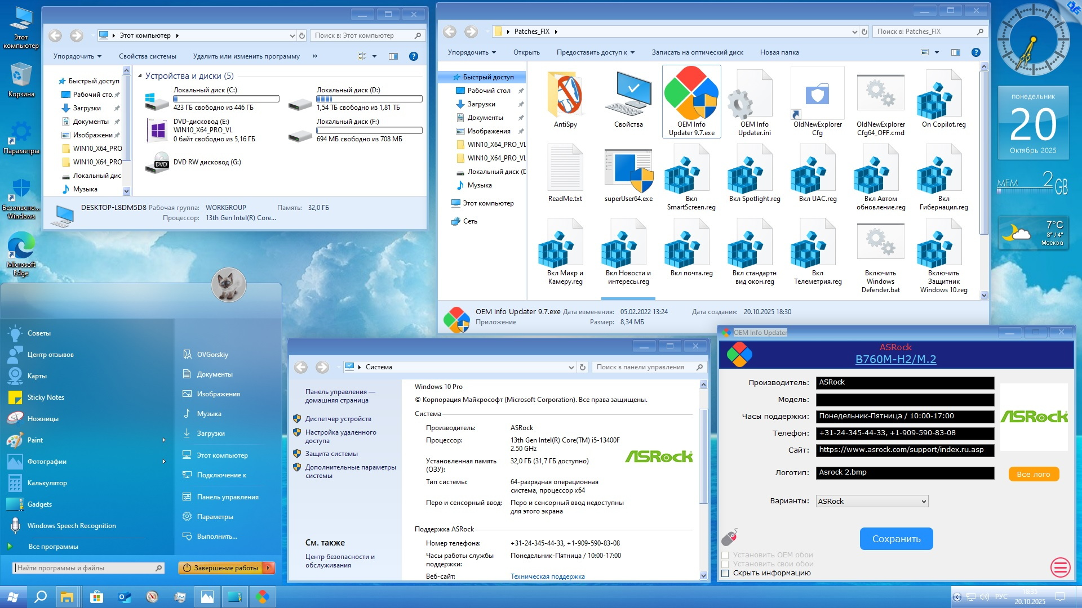Image resolution: width=1082 pixels, height=608 pixels.
Task: Click the Техническая поддержка link
Action: (547, 576)
